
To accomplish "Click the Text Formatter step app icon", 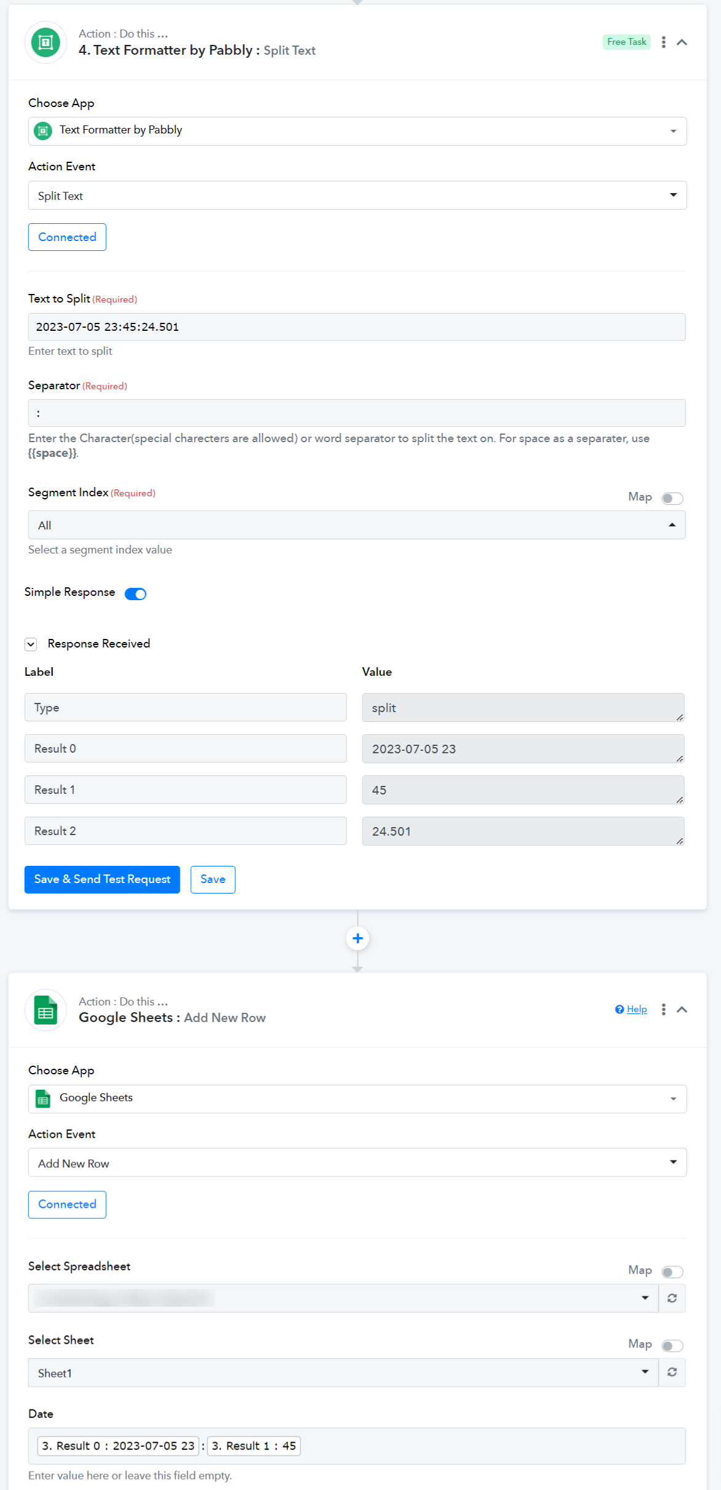I will 46,42.
